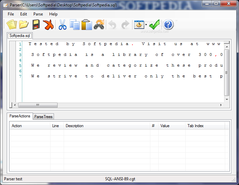Expand the dropdown arrow beside grammar icon
The width and height of the screenshot is (239, 185).
[x=146, y=25]
